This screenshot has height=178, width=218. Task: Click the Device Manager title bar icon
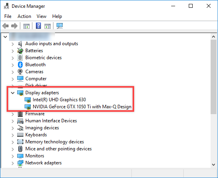6,6
